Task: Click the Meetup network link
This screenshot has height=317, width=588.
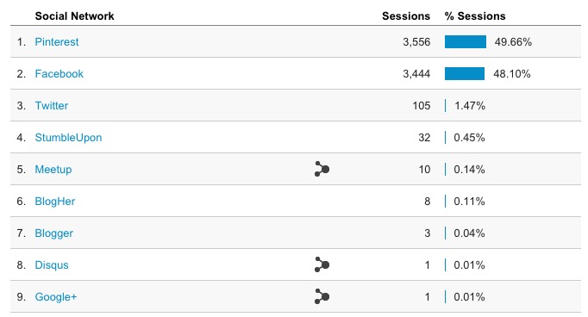Action: (53, 170)
